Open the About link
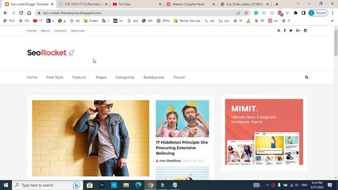This screenshot has height=190, width=338. 45,31
